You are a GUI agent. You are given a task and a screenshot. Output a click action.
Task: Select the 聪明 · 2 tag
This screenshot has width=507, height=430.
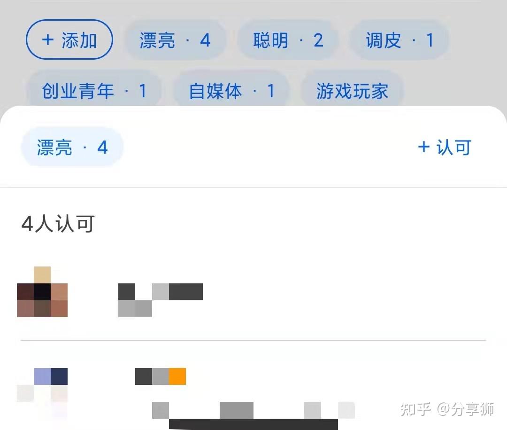click(288, 40)
